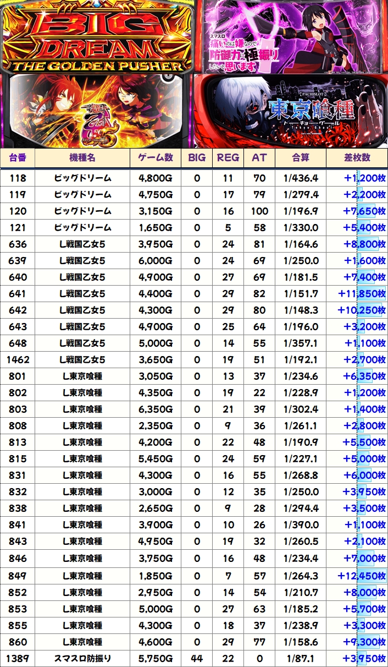The image size is (388, 667).
Task: Select machine number 118 cell
Action: [x=18, y=178]
